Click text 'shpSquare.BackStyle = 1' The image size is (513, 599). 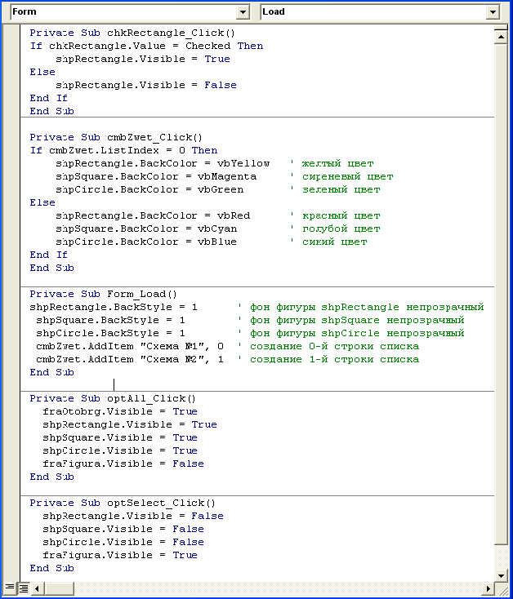tap(110, 320)
